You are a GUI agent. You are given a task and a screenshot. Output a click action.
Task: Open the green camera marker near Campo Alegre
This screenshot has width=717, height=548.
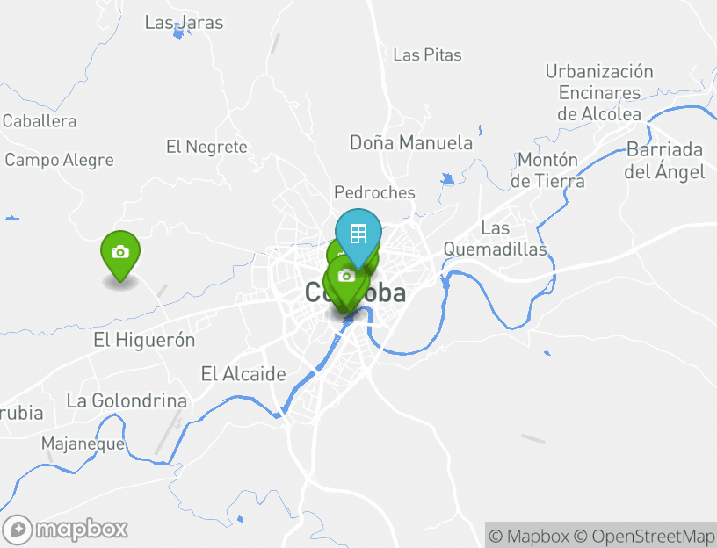click(120, 256)
